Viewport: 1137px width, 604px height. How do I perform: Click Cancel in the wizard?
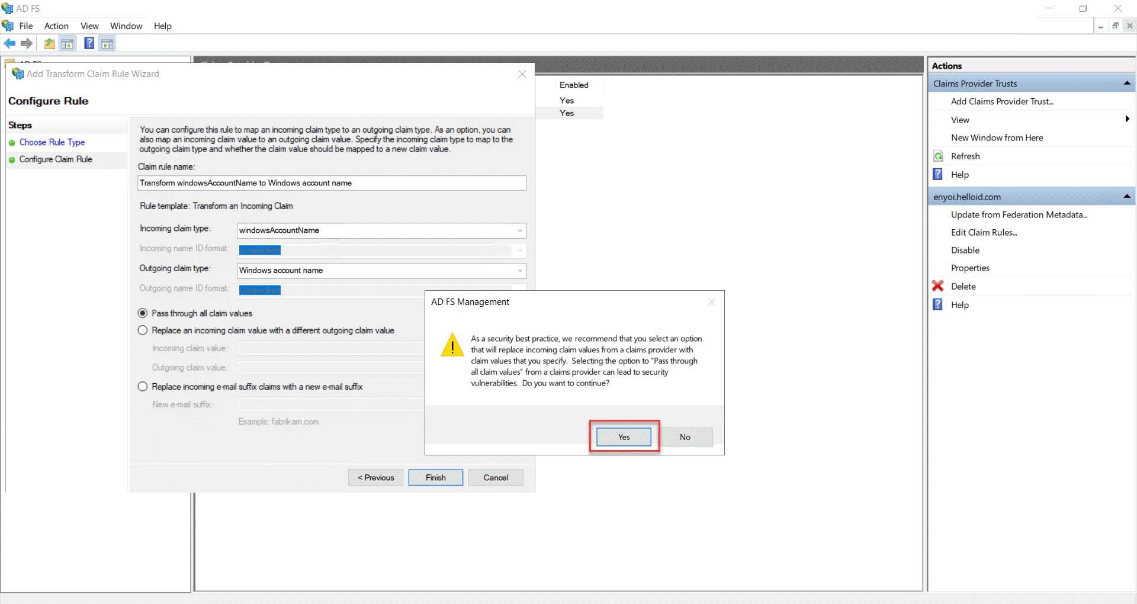[x=496, y=478]
